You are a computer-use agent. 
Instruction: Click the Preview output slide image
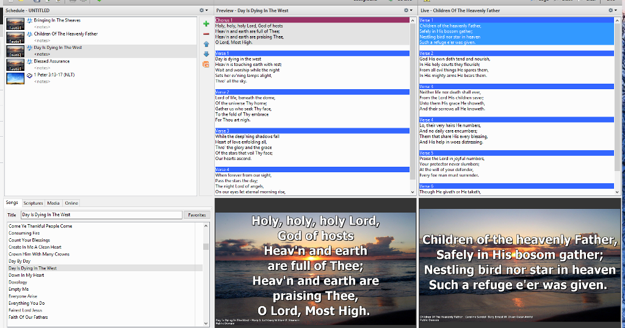coord(316,269)
